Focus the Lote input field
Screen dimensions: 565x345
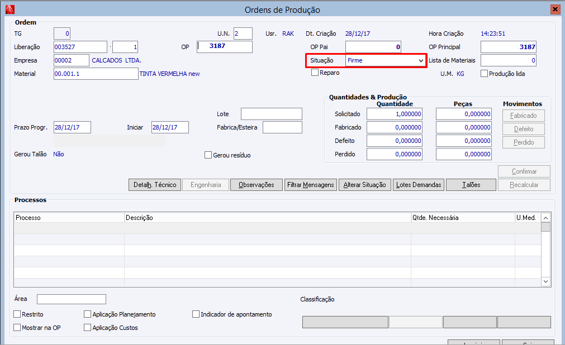coord(271,114)
